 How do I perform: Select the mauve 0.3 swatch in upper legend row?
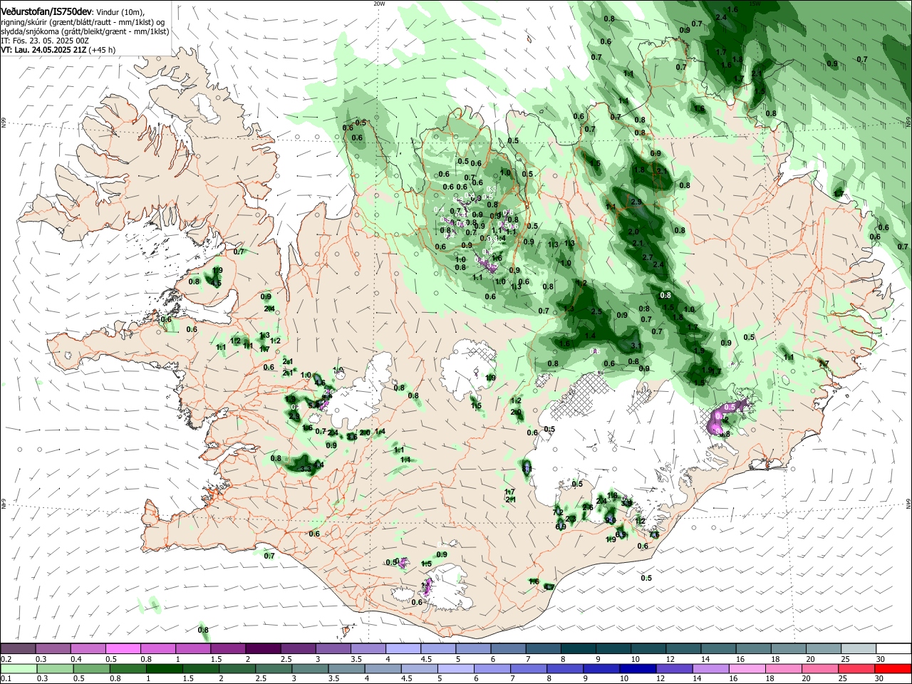53,648
